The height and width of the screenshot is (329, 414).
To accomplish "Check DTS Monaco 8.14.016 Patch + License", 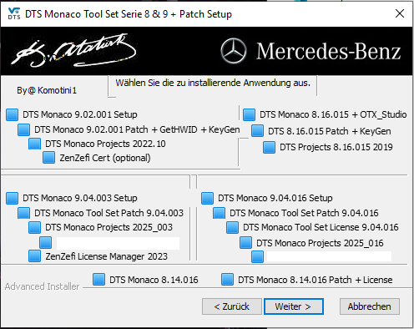I will (227, 280).
